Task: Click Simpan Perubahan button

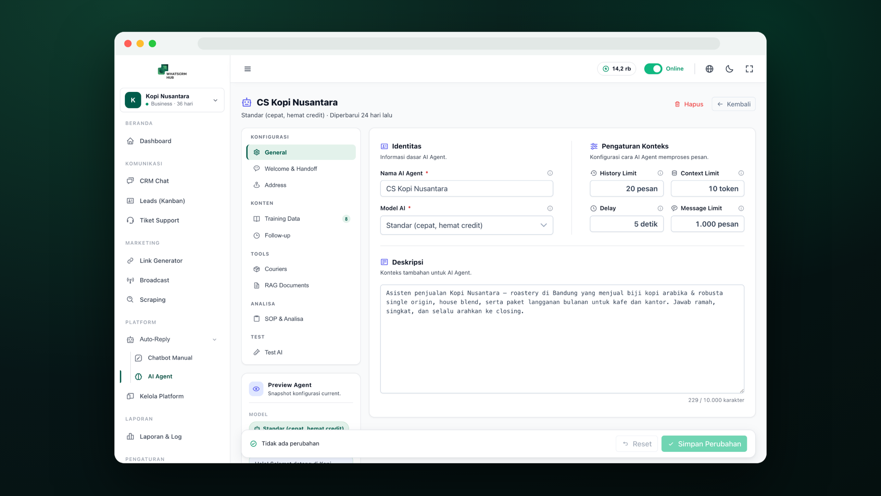Action: 704,444
